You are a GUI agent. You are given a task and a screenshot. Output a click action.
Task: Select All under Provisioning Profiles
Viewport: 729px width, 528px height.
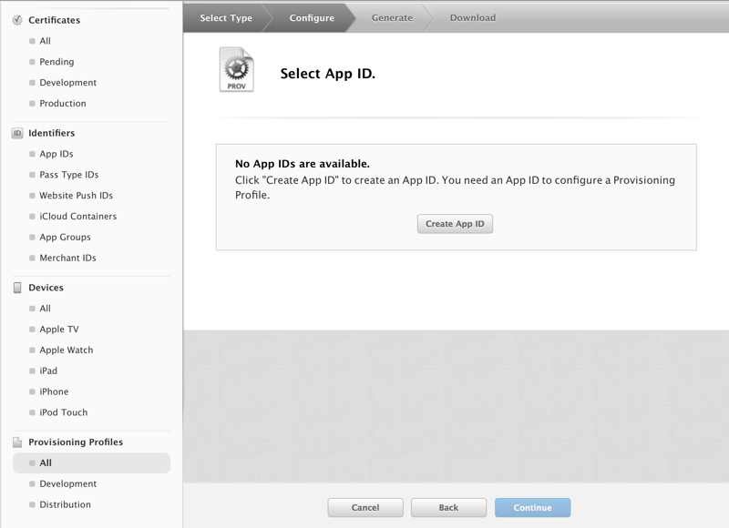point(92,463)
